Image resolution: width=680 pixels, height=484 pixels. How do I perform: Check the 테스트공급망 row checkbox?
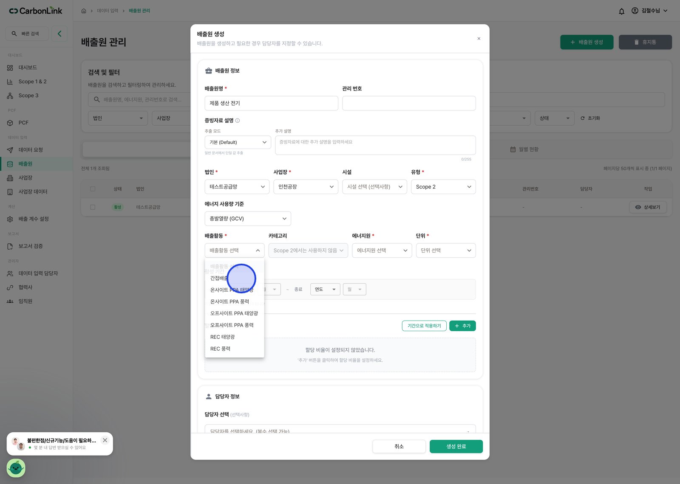(x=93, y=207)
